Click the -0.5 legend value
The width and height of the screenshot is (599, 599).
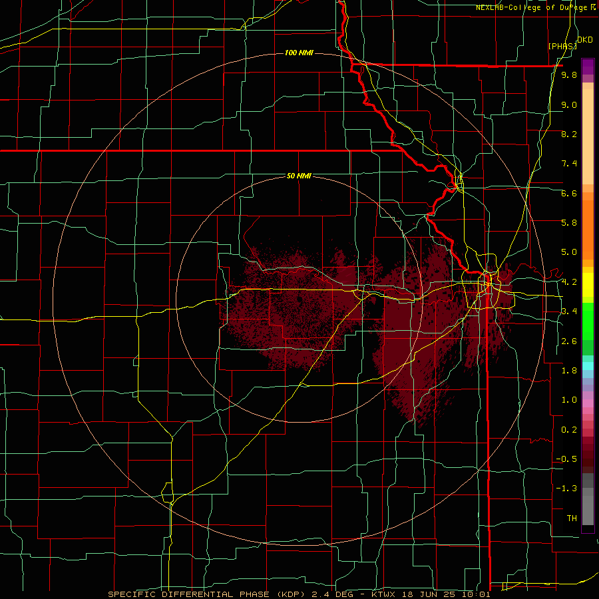566,459
